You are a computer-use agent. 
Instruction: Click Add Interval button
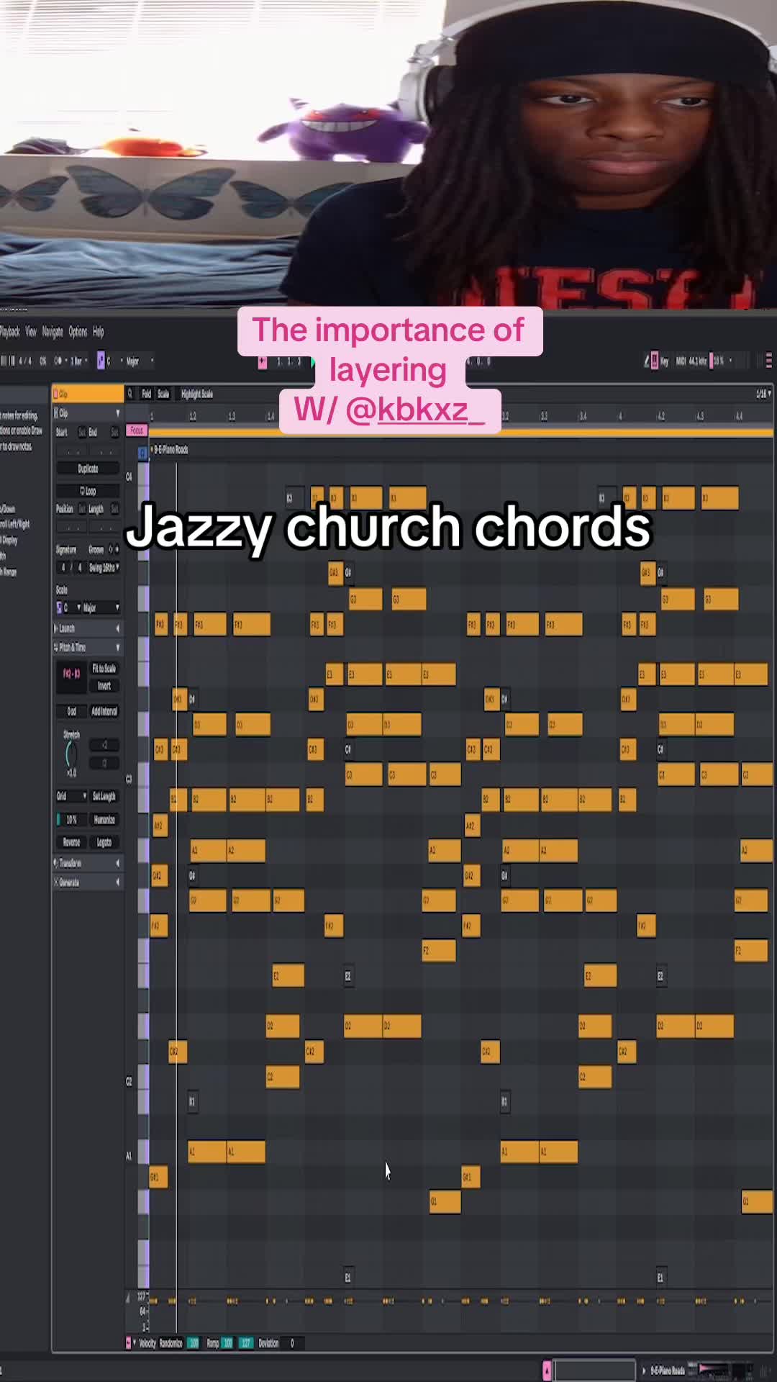click(104, 711)
